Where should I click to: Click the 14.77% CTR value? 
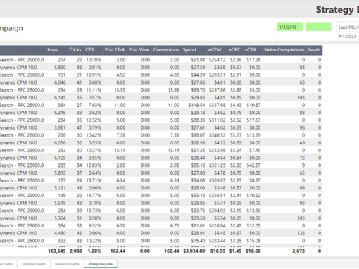click(x=94, y=195)
